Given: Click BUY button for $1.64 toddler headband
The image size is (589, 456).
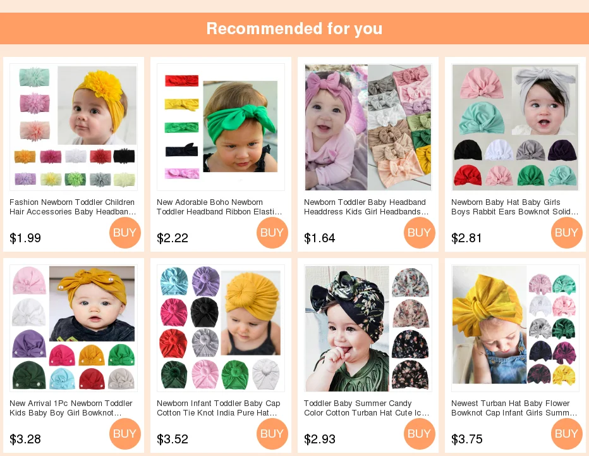Looking at the screenshot, I should pyautogui.click(x=419, y=232).
